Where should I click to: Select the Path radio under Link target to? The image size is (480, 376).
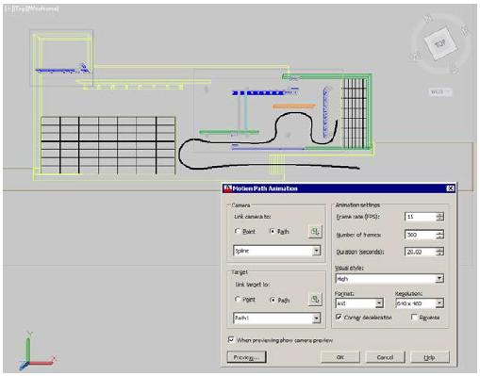pyautogui.click(x=273, y=300)
